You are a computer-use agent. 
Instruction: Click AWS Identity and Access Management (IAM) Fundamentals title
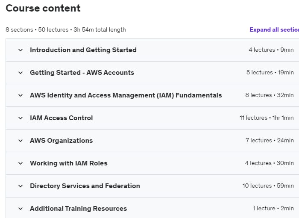tap(126, 95)
